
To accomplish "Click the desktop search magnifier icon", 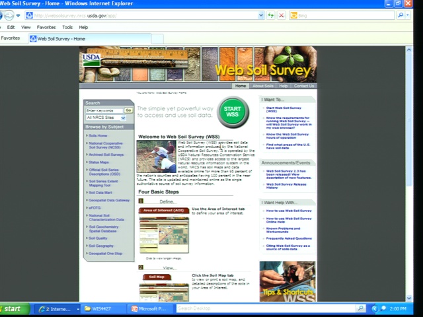I will click(360, 308).
